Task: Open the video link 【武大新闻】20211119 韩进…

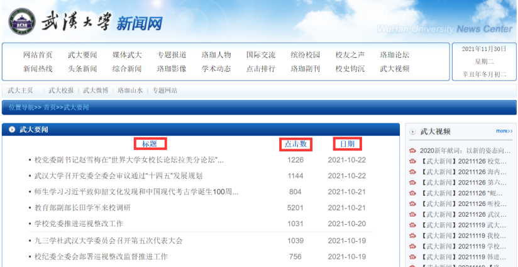Action: [463, 257]
